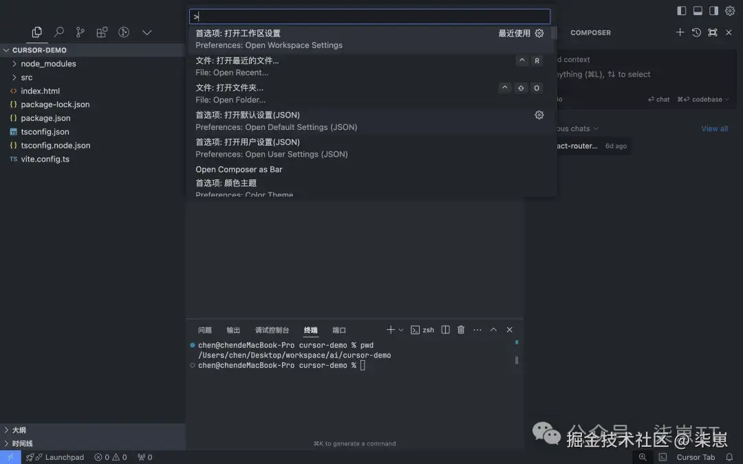The height and width of the screenshot is (464, 743).
Task: Open Source Control branch icon
Action: point(80,32)
